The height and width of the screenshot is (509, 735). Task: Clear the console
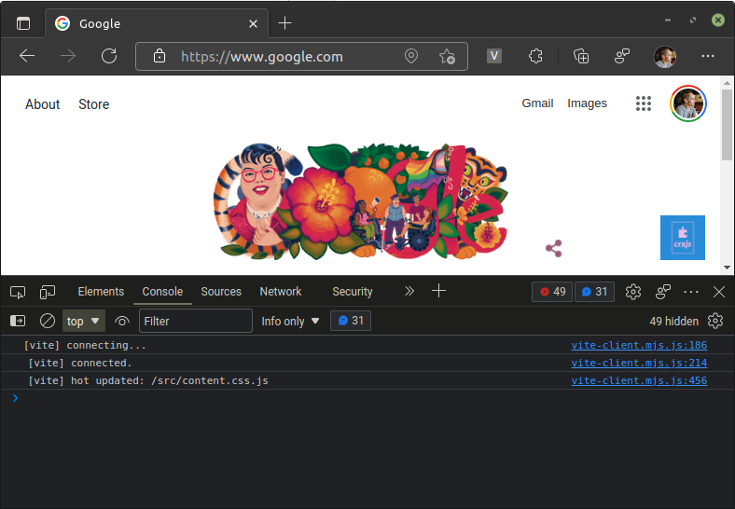(48, 321)
